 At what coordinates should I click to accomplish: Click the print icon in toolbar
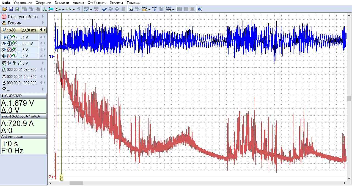17,9
